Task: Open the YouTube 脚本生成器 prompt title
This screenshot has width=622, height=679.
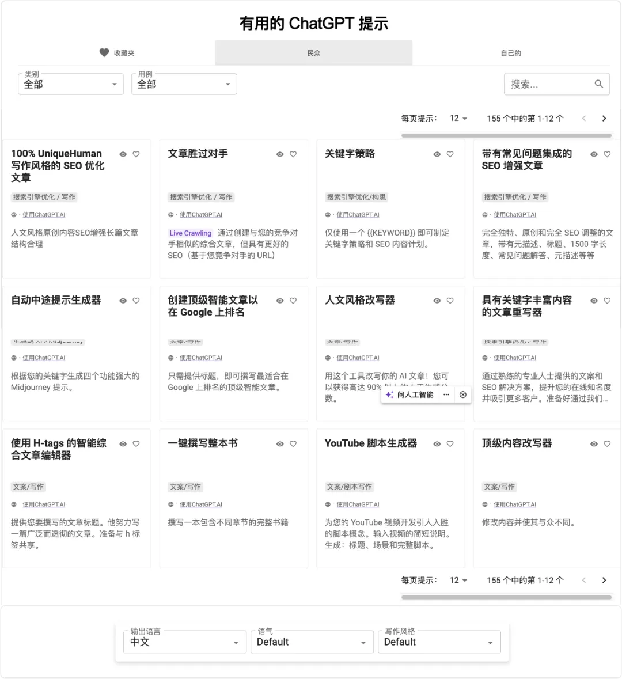Action: 371,443
